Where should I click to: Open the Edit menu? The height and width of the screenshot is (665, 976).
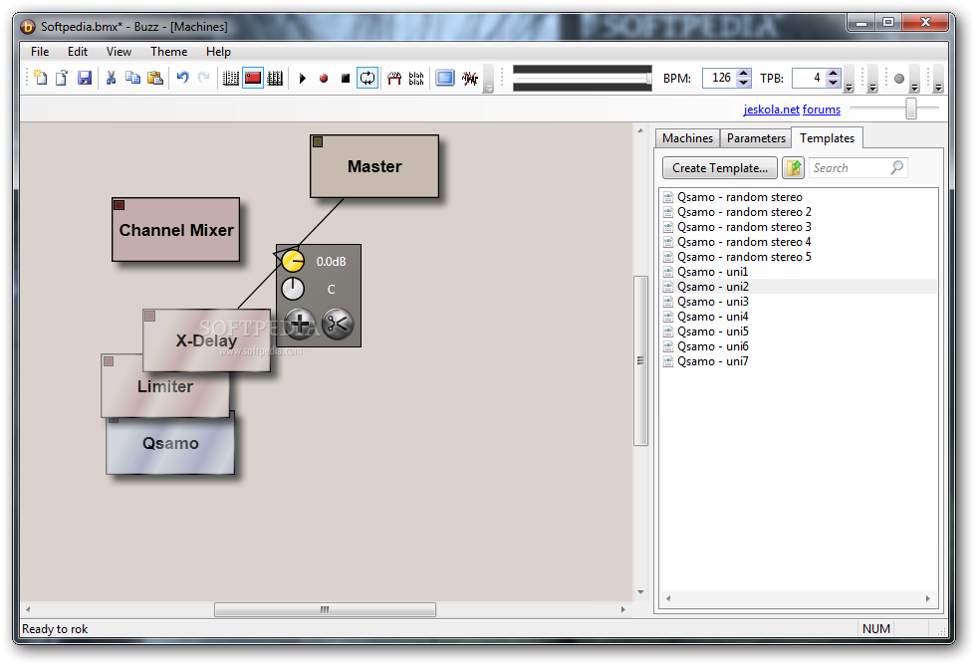point(78,52)
